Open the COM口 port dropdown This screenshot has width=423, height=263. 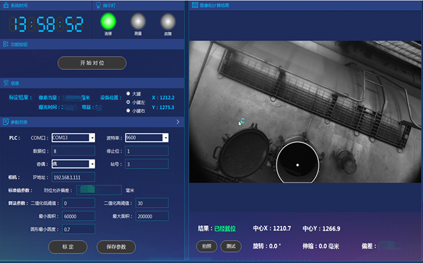tap(91, 137)
